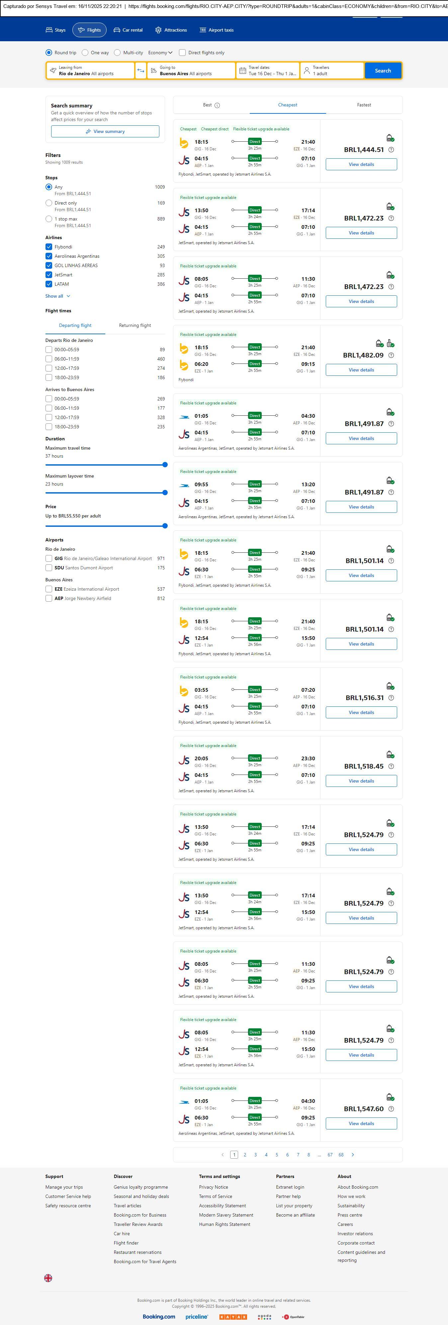Image resolution: width=448 pixels, height=1325 pixels.
Task: Click the baggage icon on the BRL1,444.51 result
Action: pyautogui.click(x=390, y=138)
